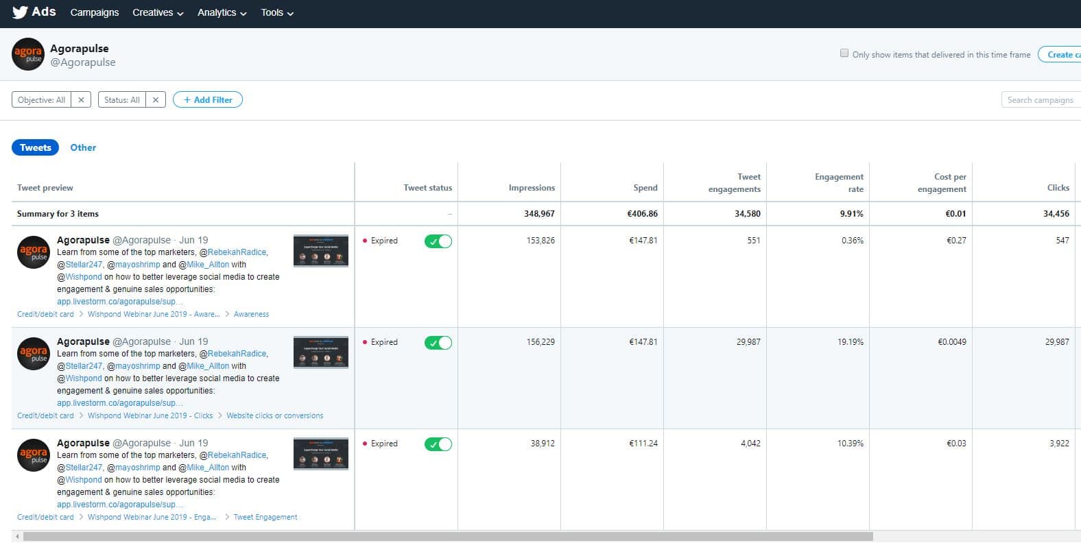The width and height of the screenshot is (1081, 556).
Task: Click the avatar of the Website clicks tweet
Action: click(x=34, y=354)
